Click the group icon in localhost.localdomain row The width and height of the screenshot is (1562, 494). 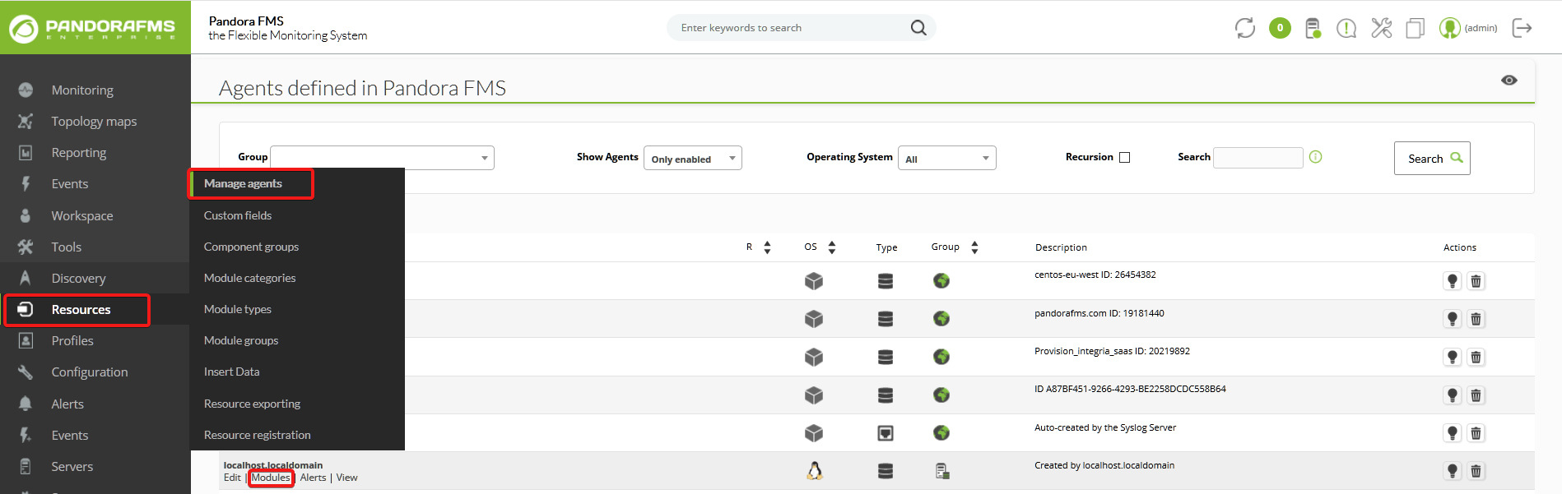point(942,471)
